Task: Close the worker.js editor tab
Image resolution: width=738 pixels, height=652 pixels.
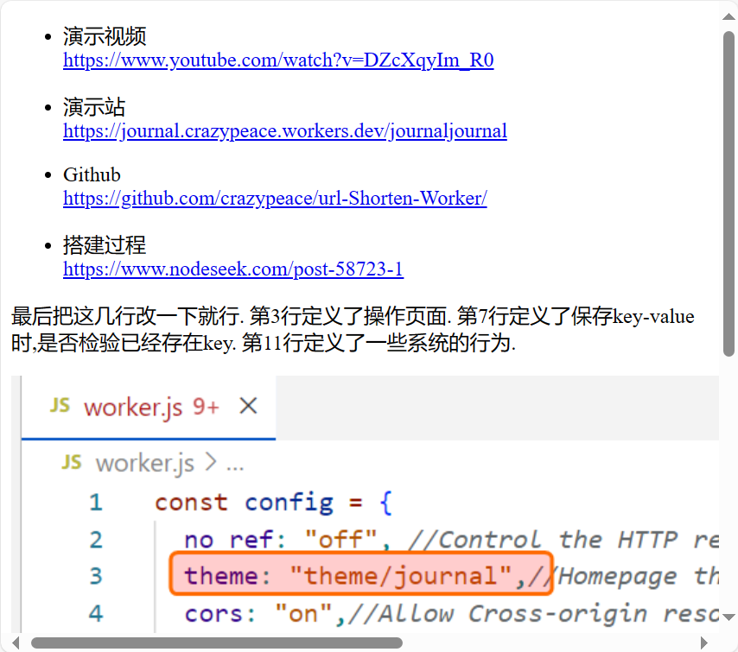Action: click(x=248, y=406)
